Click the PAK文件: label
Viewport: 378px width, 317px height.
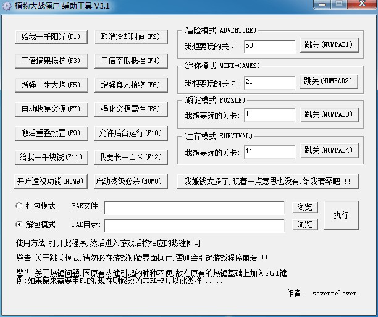pos(86,206)
